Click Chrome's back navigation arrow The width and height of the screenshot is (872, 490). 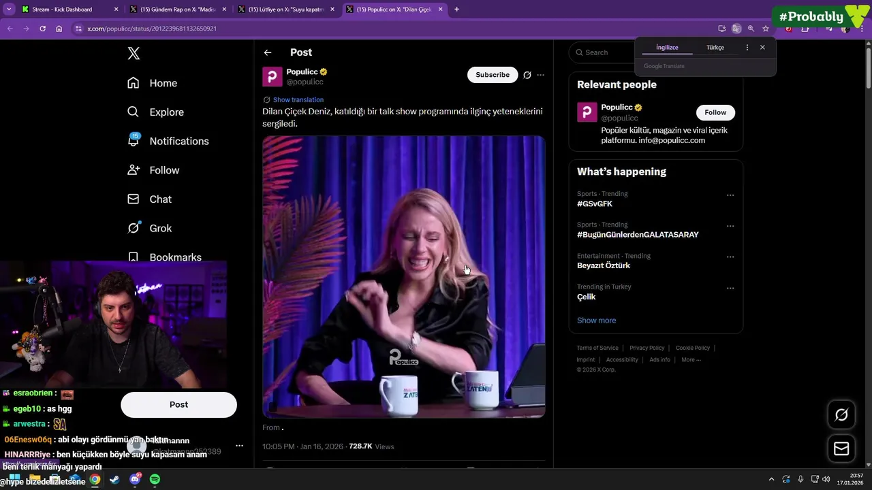(10, 29)
